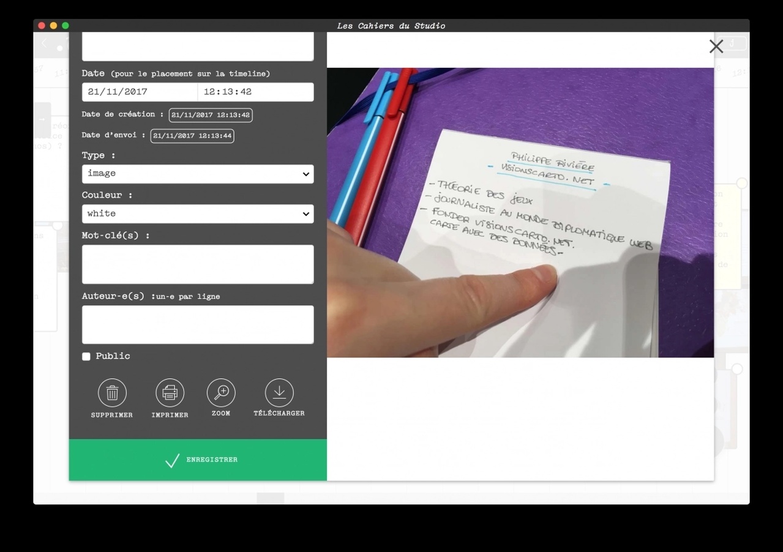Close the detail panel with the X icon
The height and width of the screenshot is (552, 783).
[716, 46]
